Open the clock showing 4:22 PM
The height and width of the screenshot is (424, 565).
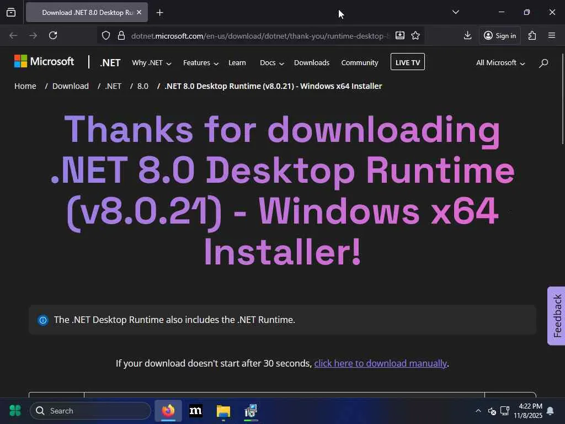coord(528,411)
